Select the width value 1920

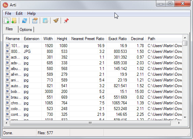pyautogui.click(x=49, y=46)
